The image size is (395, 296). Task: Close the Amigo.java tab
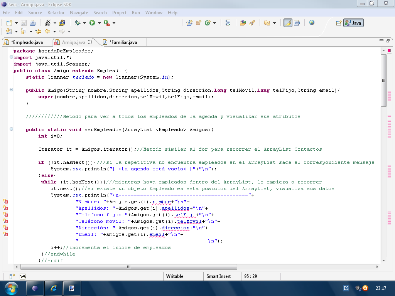[x=90, y=42]
